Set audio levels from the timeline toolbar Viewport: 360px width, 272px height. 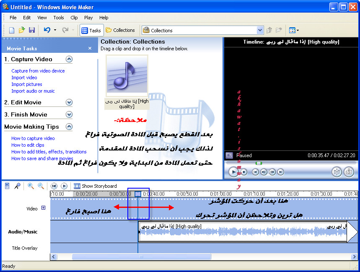[x=7, y=186]
